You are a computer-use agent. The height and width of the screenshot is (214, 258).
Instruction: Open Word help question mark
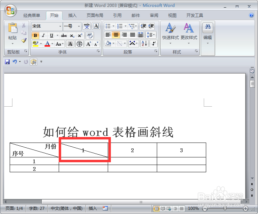(251, 15)
